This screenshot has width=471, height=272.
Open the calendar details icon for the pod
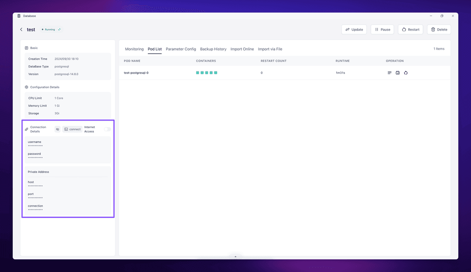(397, 73)
